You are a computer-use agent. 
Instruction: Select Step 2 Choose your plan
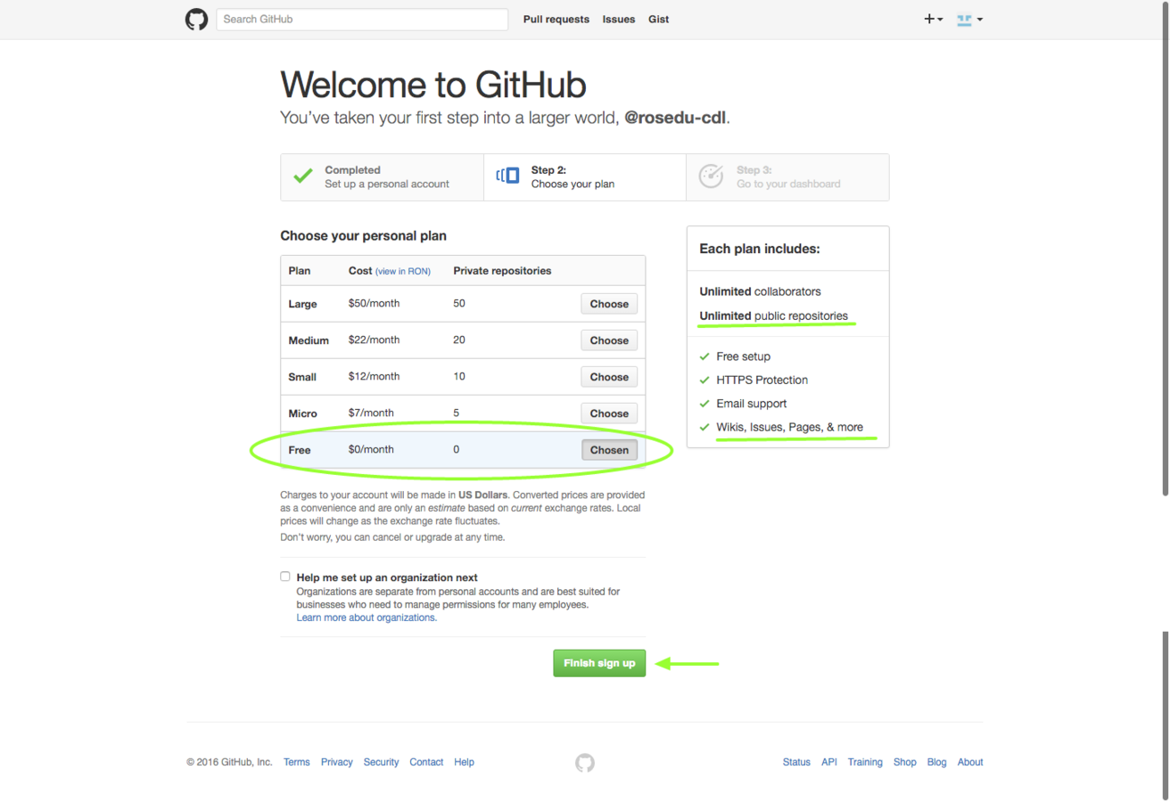tap(585, 177)
